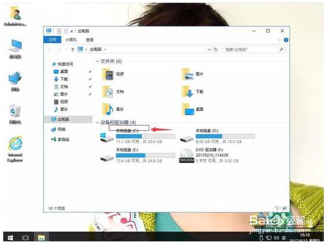Switch input method via 英 indicator

tap(284, 238)
